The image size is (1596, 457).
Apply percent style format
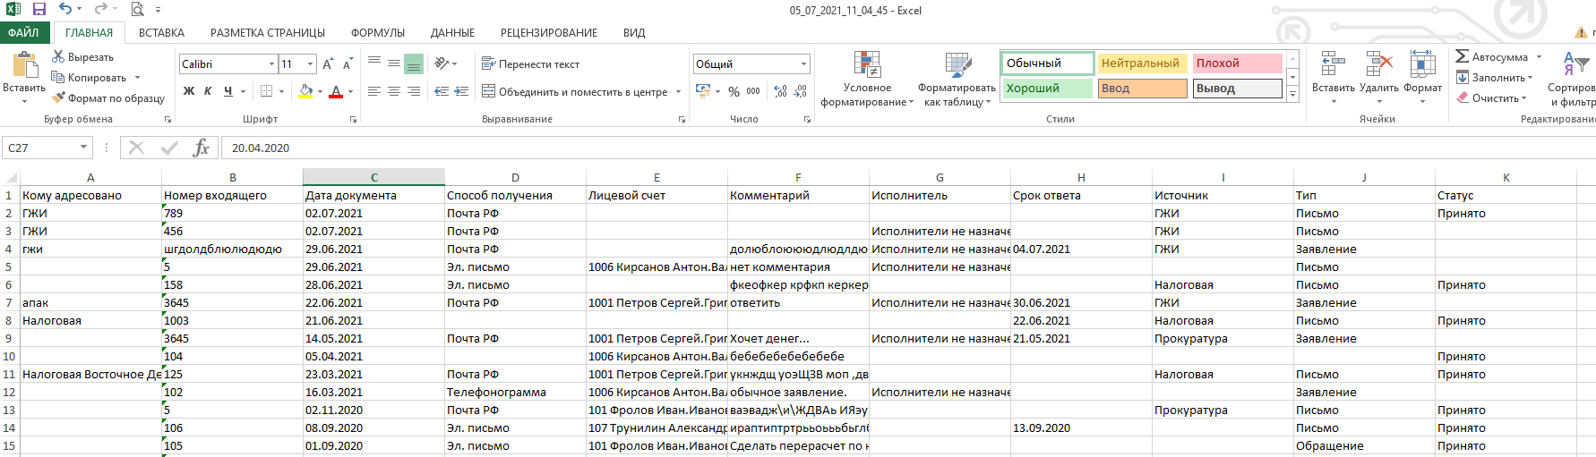click(734, 91)
